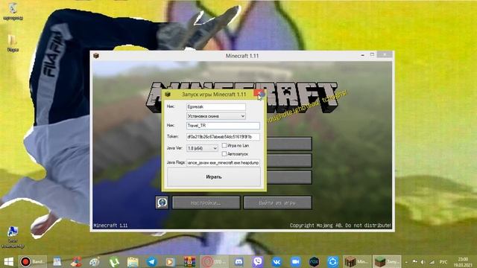Viewport: 477px width, 268px height.
Task: Close the Запуск игры Minecraft 1.11 dialog
Action: point(259,93)
